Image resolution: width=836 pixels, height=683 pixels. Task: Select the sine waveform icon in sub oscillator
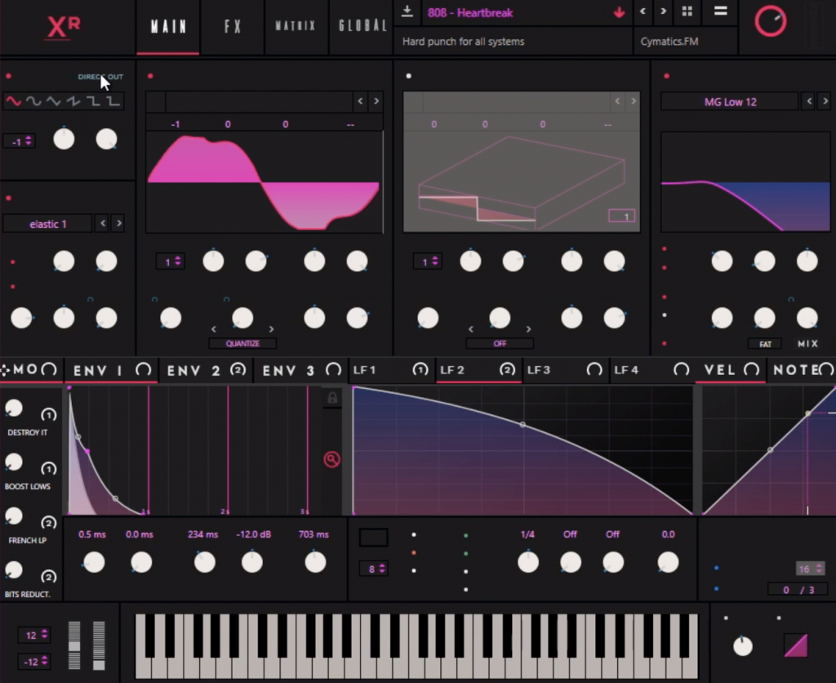coord(13,101)
